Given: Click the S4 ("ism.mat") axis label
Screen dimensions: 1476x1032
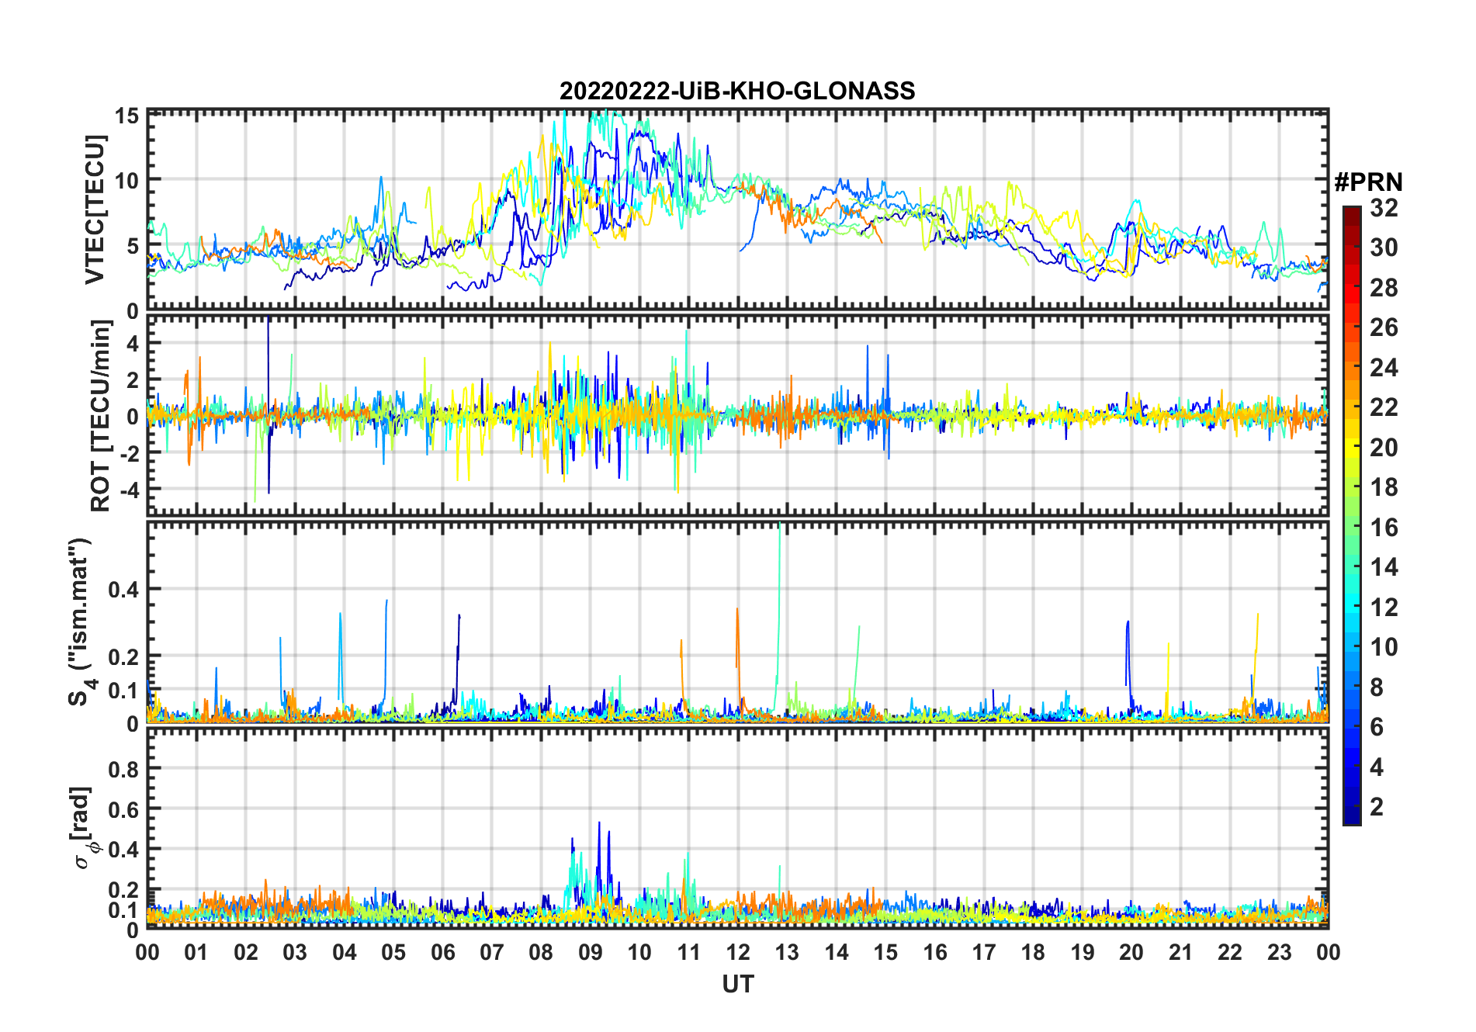Looking at the screenshot, I should pos(81,622).
